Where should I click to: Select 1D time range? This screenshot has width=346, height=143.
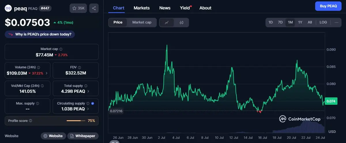(271, 22)
